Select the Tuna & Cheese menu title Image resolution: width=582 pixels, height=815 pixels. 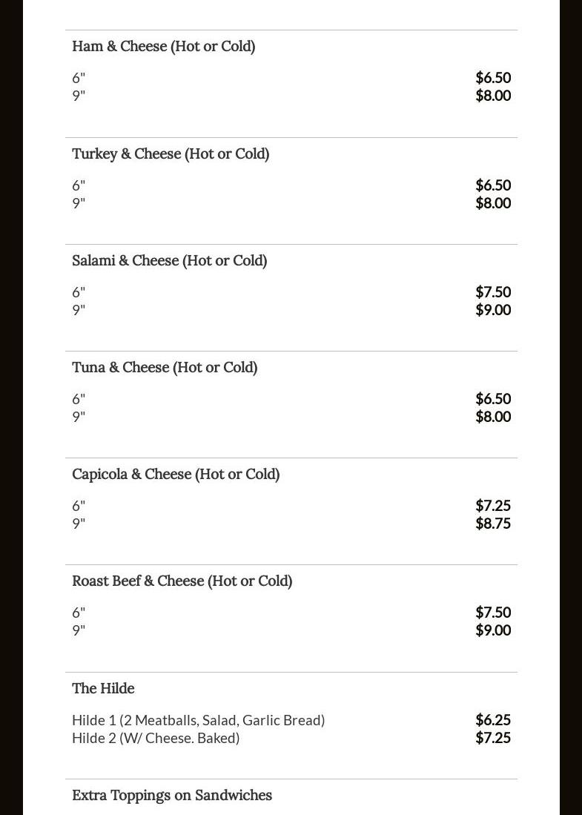pyautogui.click(x=165, y=367)
